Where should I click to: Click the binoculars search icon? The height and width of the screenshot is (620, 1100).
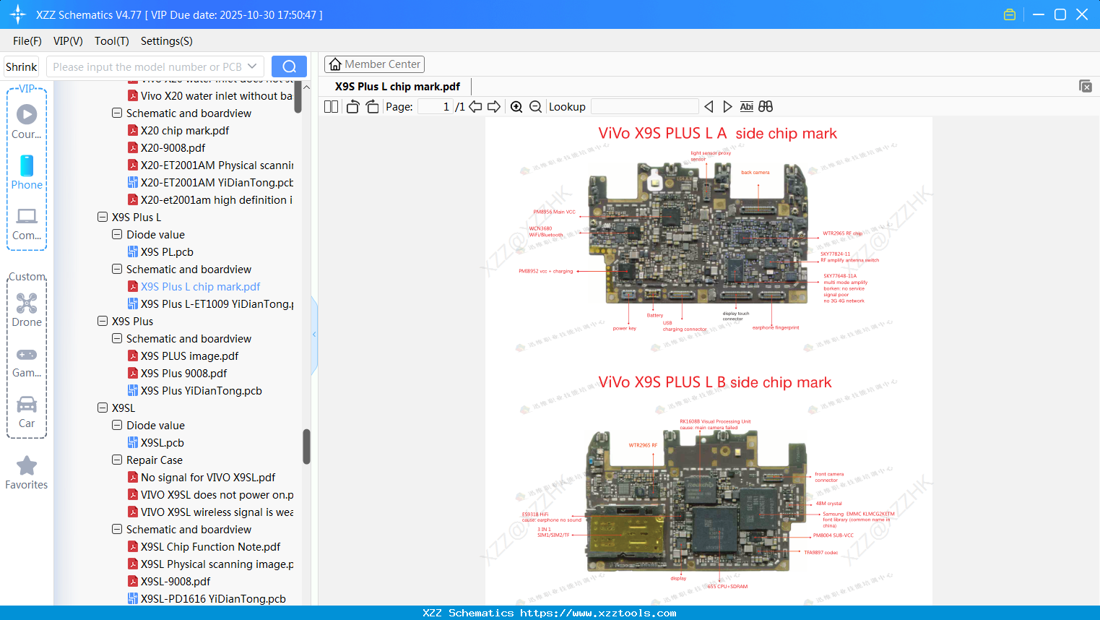pyautogui.click(x=766, y=107)
